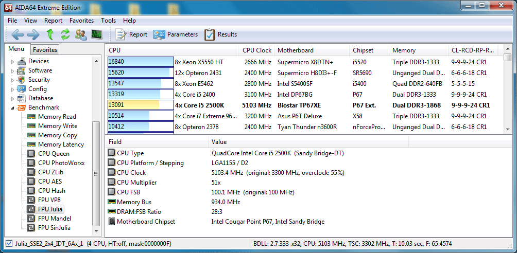Select the 16840 Xeon X5550 result bar
Image resolution: width=517 pixels, height=253 pixels.
click(x=141, y=62)
